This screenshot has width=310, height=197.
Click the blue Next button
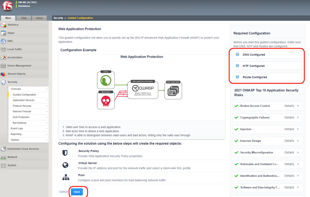[77, 192]
